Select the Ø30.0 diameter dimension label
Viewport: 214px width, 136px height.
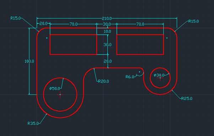tap(159, 75)
